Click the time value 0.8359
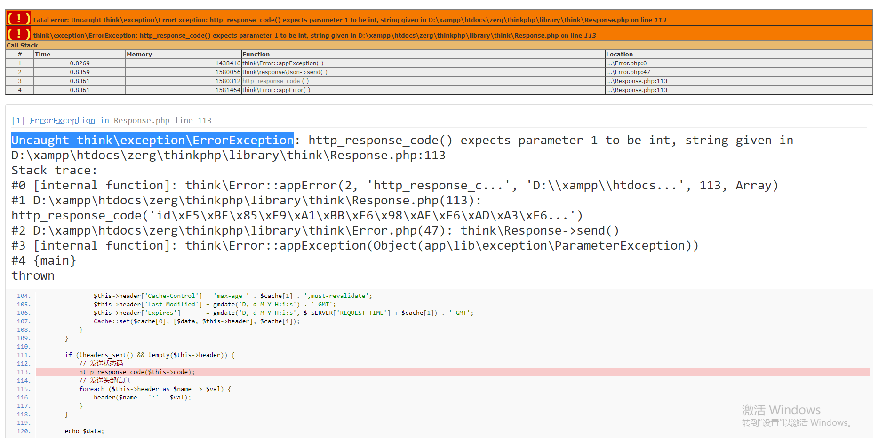This screenshot has width=879, height=438. (x=80, y=72)
